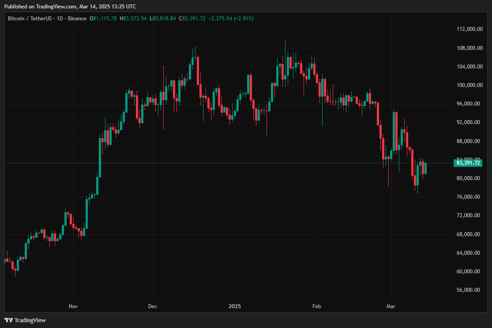Viewport: 492px width, 328px height.
Task: Click the 2025 label on time axis
Action: pos(235,306)
